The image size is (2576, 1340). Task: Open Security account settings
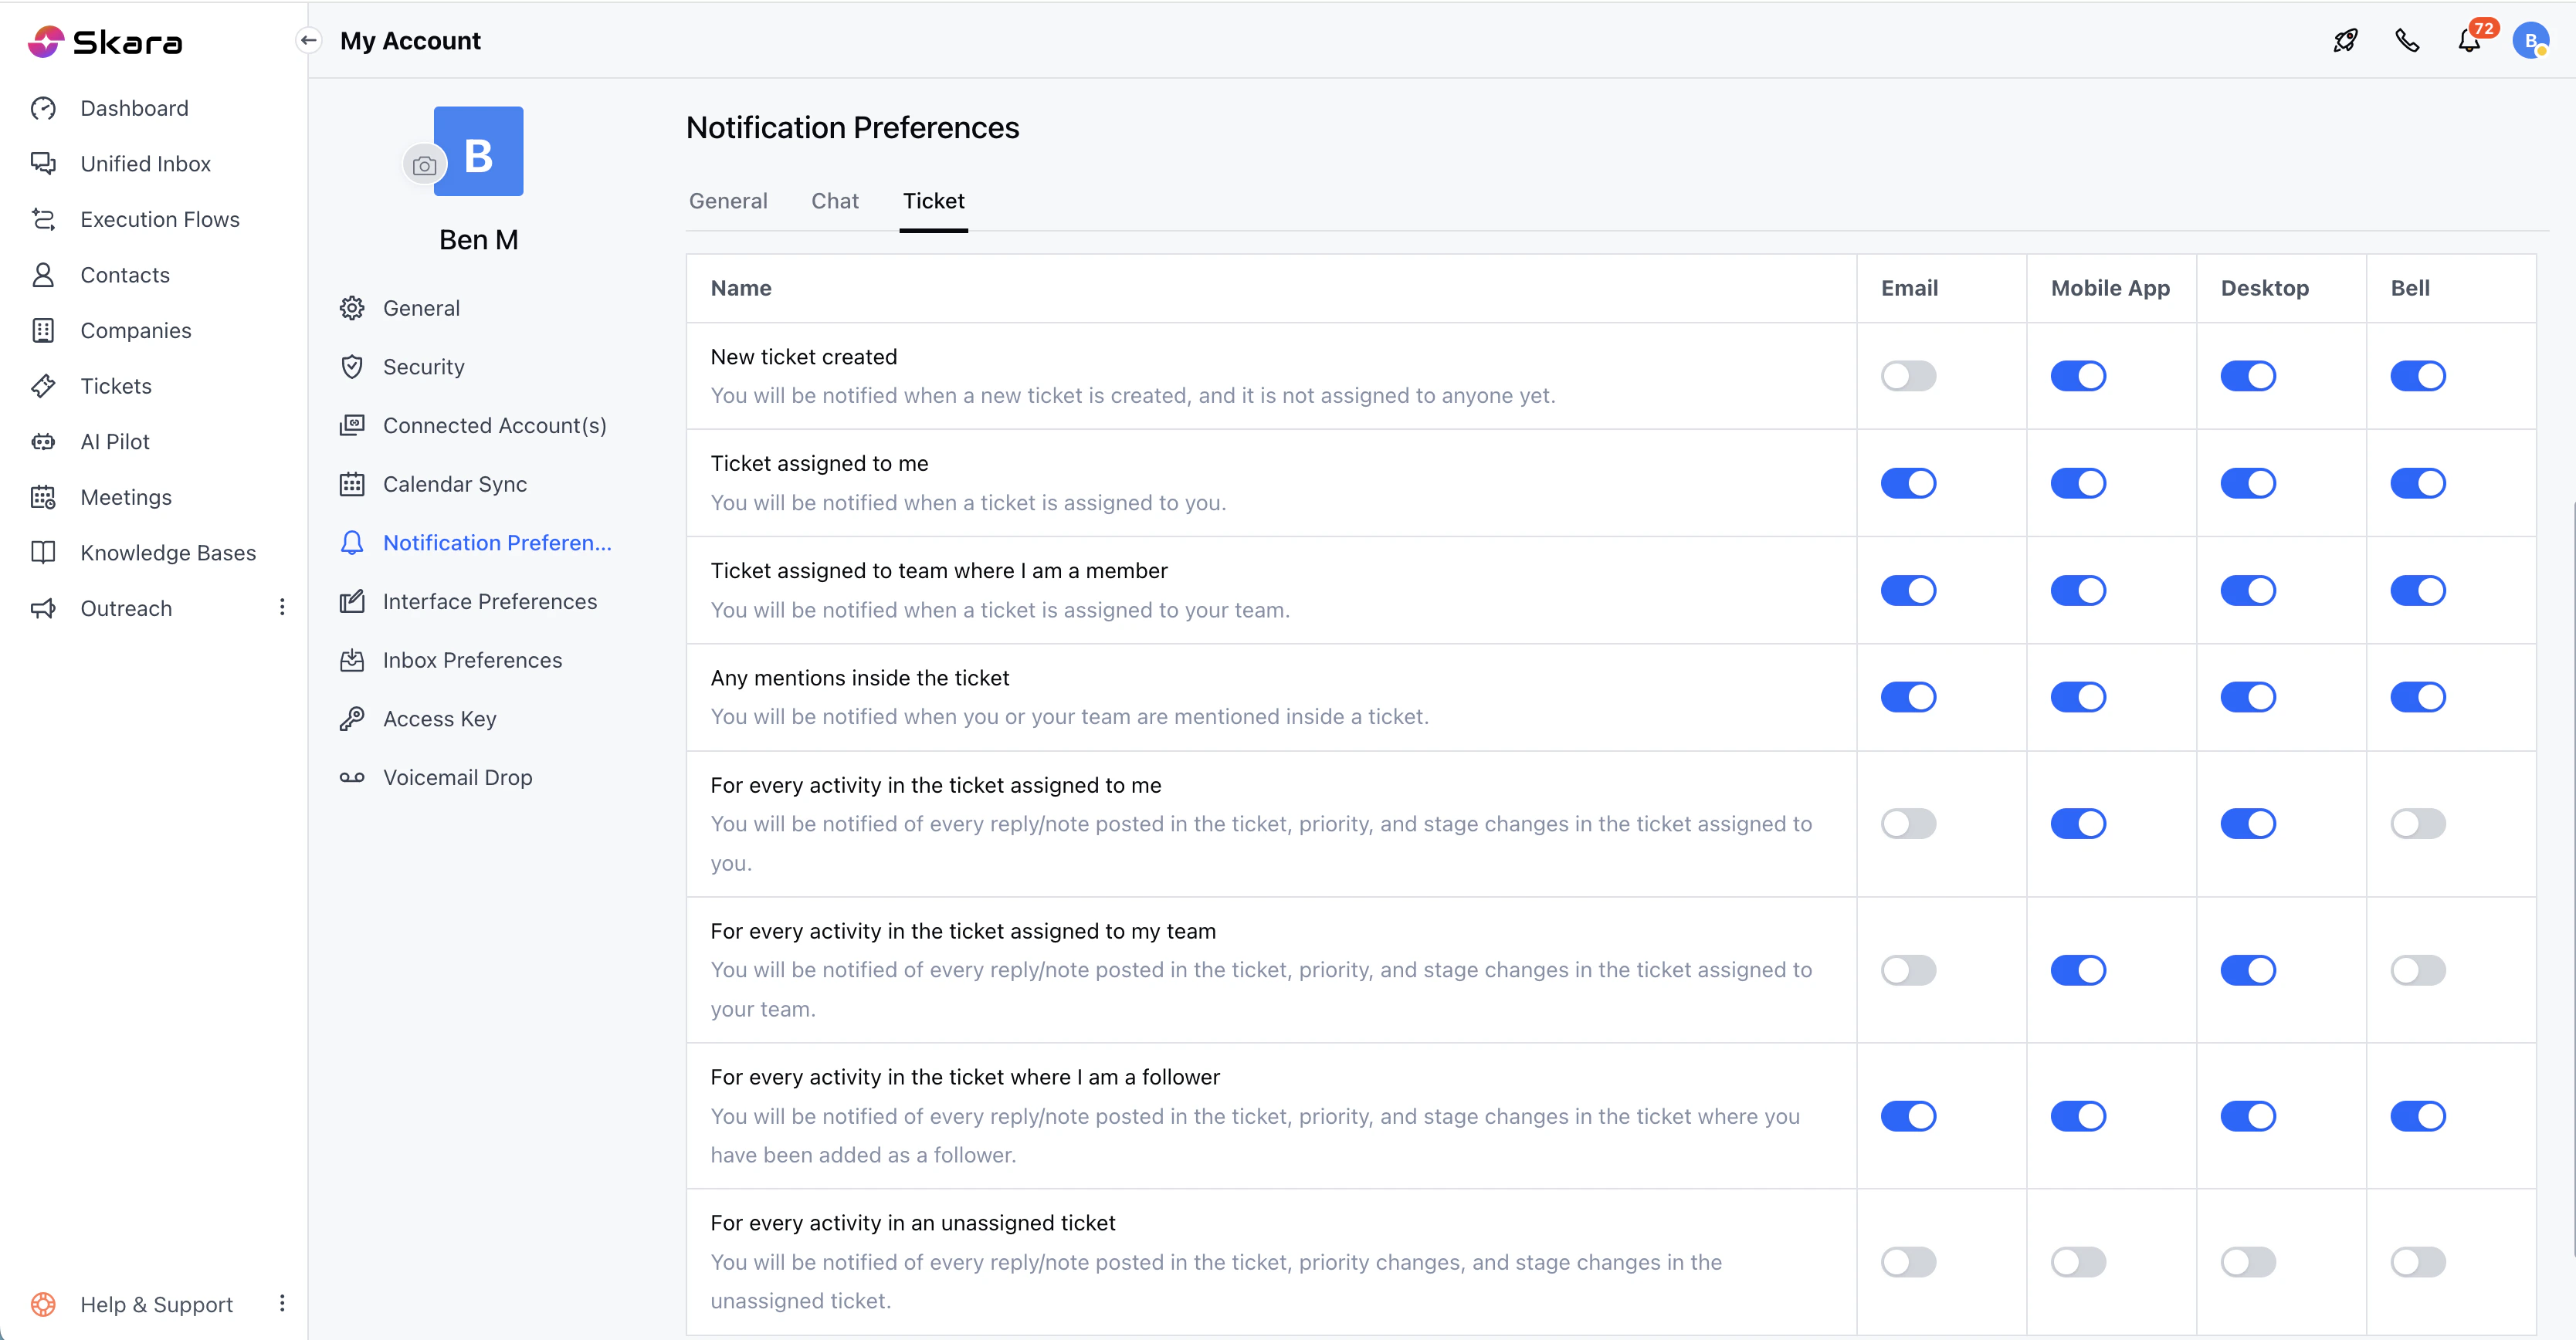(423, 367)
